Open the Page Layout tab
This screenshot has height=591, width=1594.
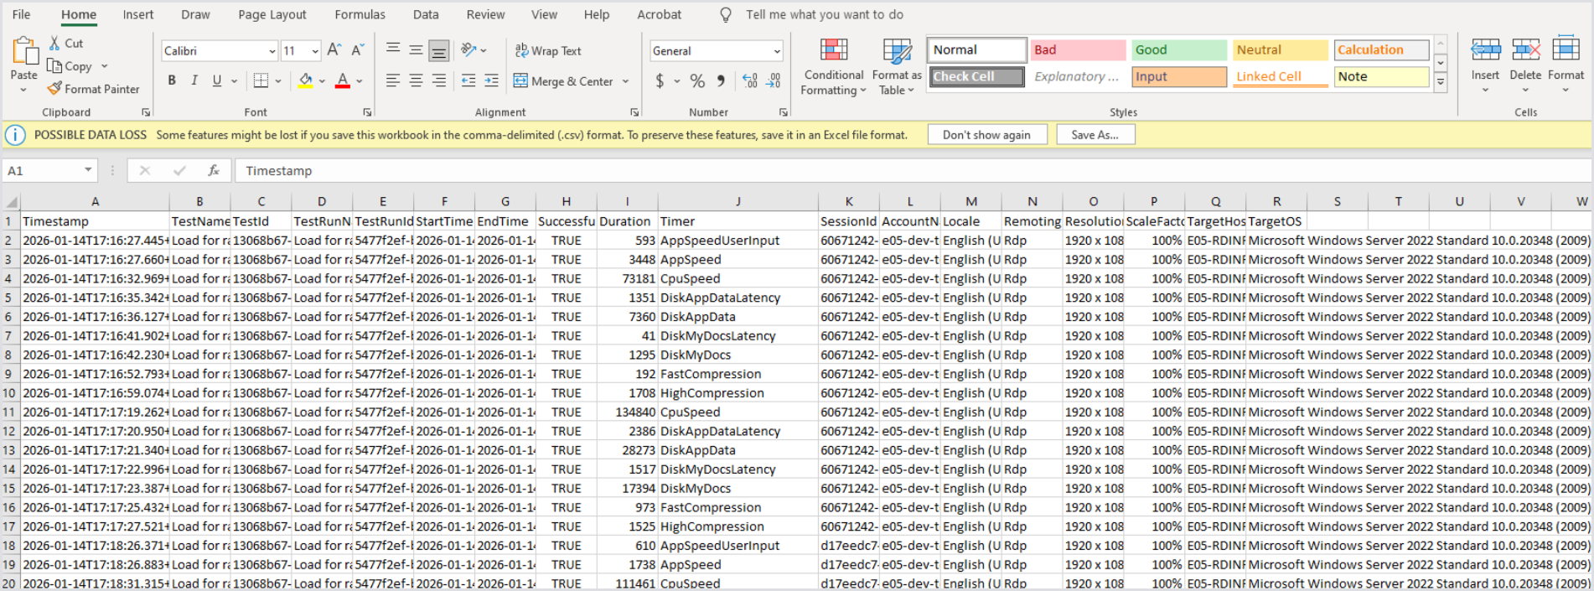272,14
